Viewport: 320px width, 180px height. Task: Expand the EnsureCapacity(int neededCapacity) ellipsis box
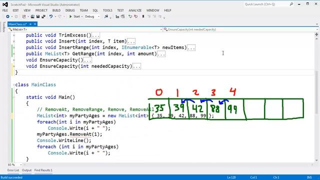click(136, 66)
